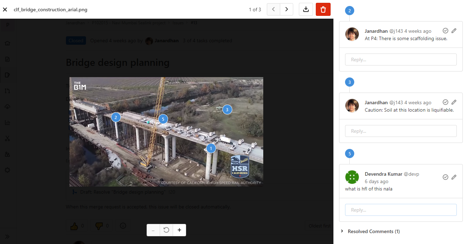
Task: Select pin 3 on the bridge image
Action: tap(227, 110)
